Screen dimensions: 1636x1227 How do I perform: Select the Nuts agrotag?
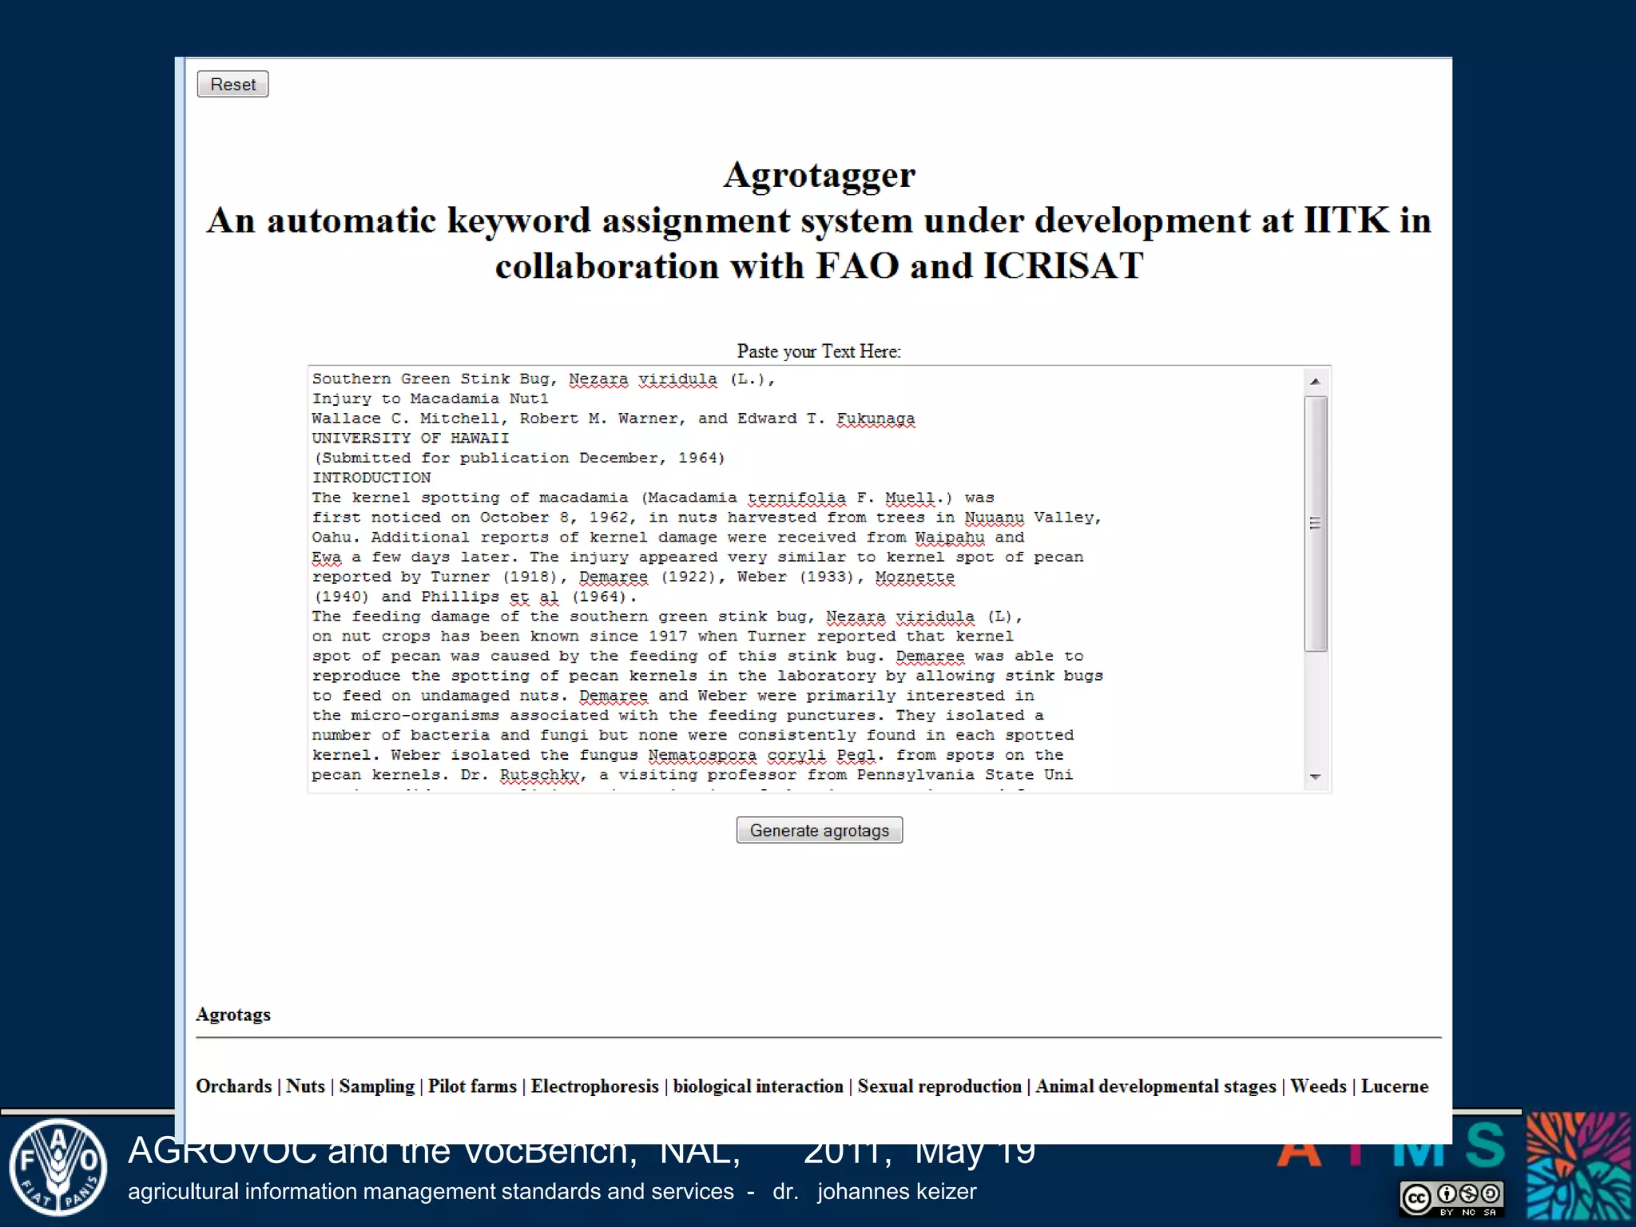point(305,1086)
